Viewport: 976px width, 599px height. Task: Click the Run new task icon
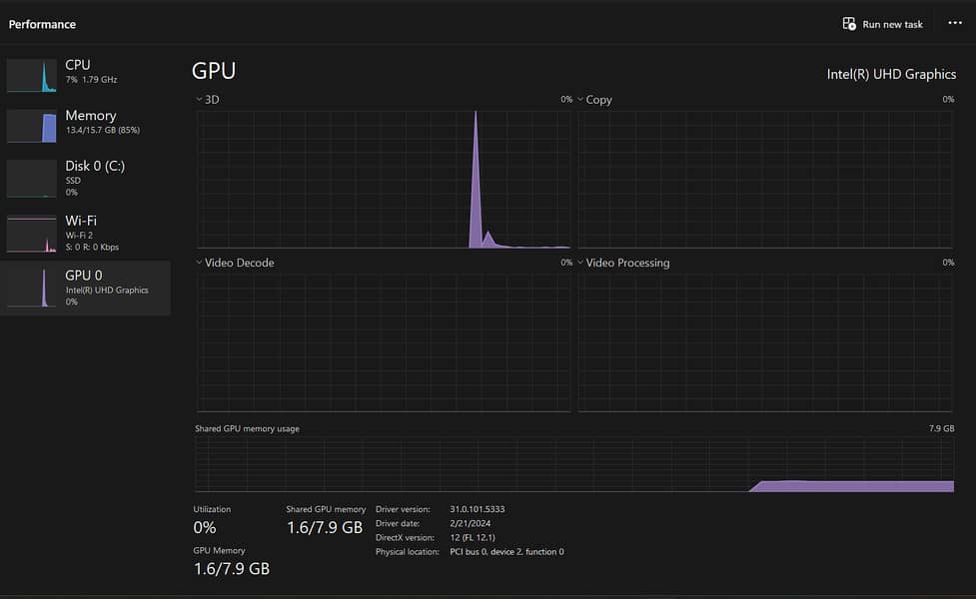point(849,24)
